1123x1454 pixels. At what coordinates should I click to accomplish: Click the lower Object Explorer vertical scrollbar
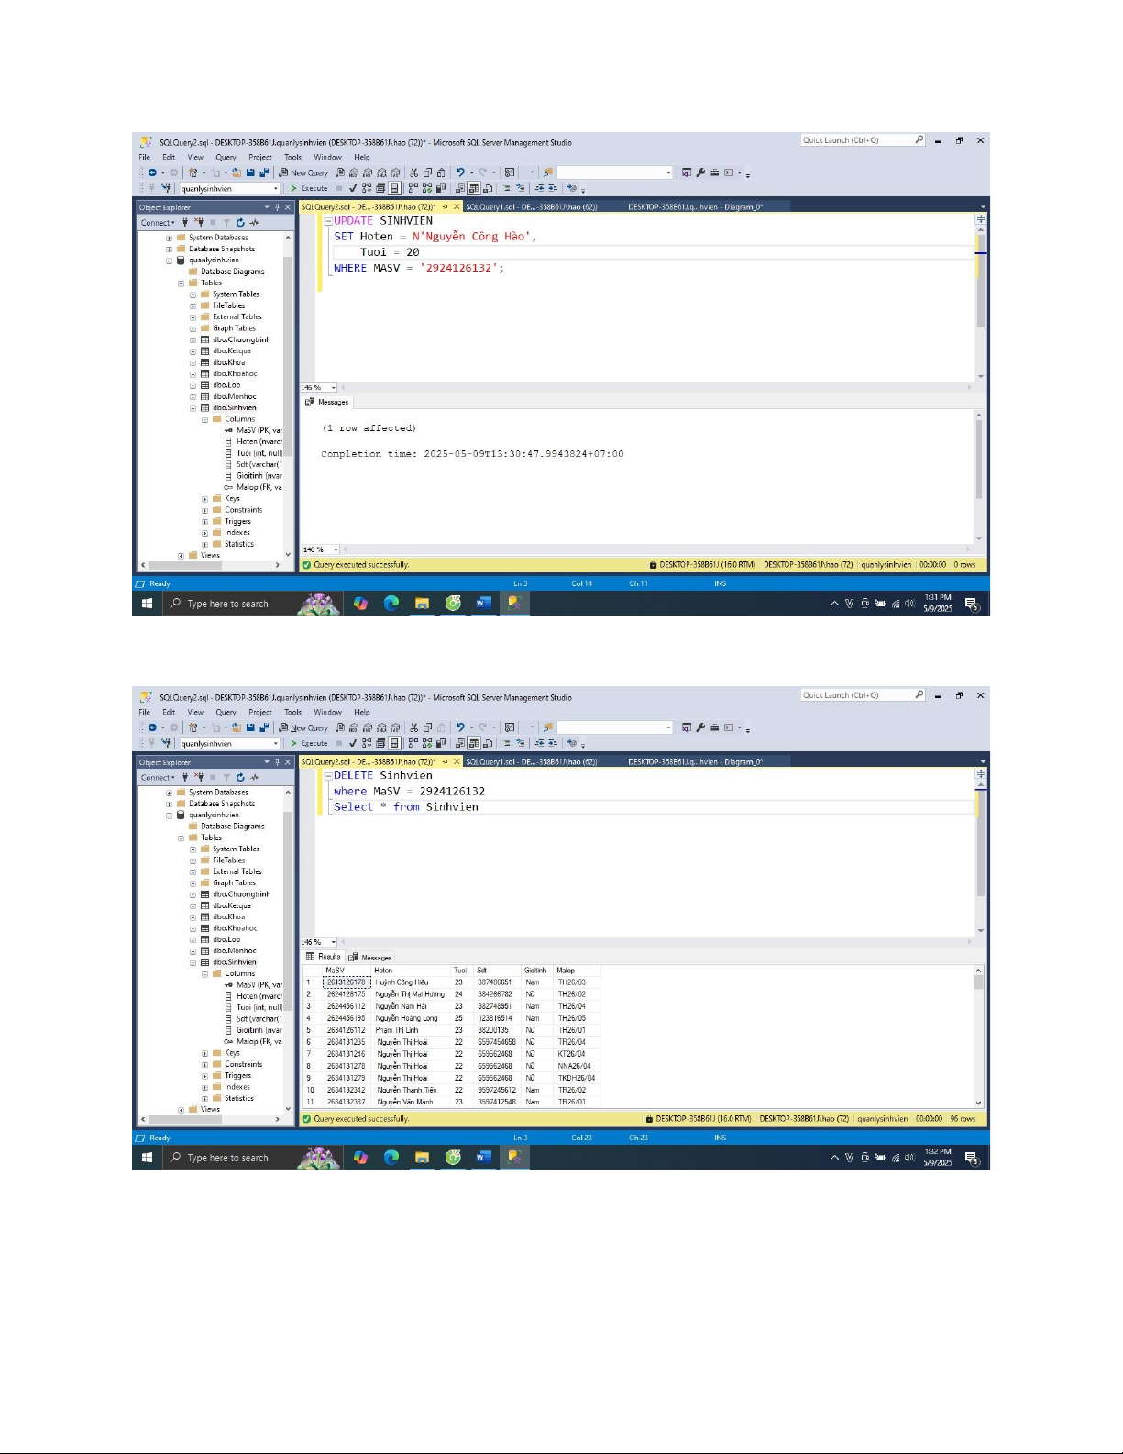coord(289,950)
